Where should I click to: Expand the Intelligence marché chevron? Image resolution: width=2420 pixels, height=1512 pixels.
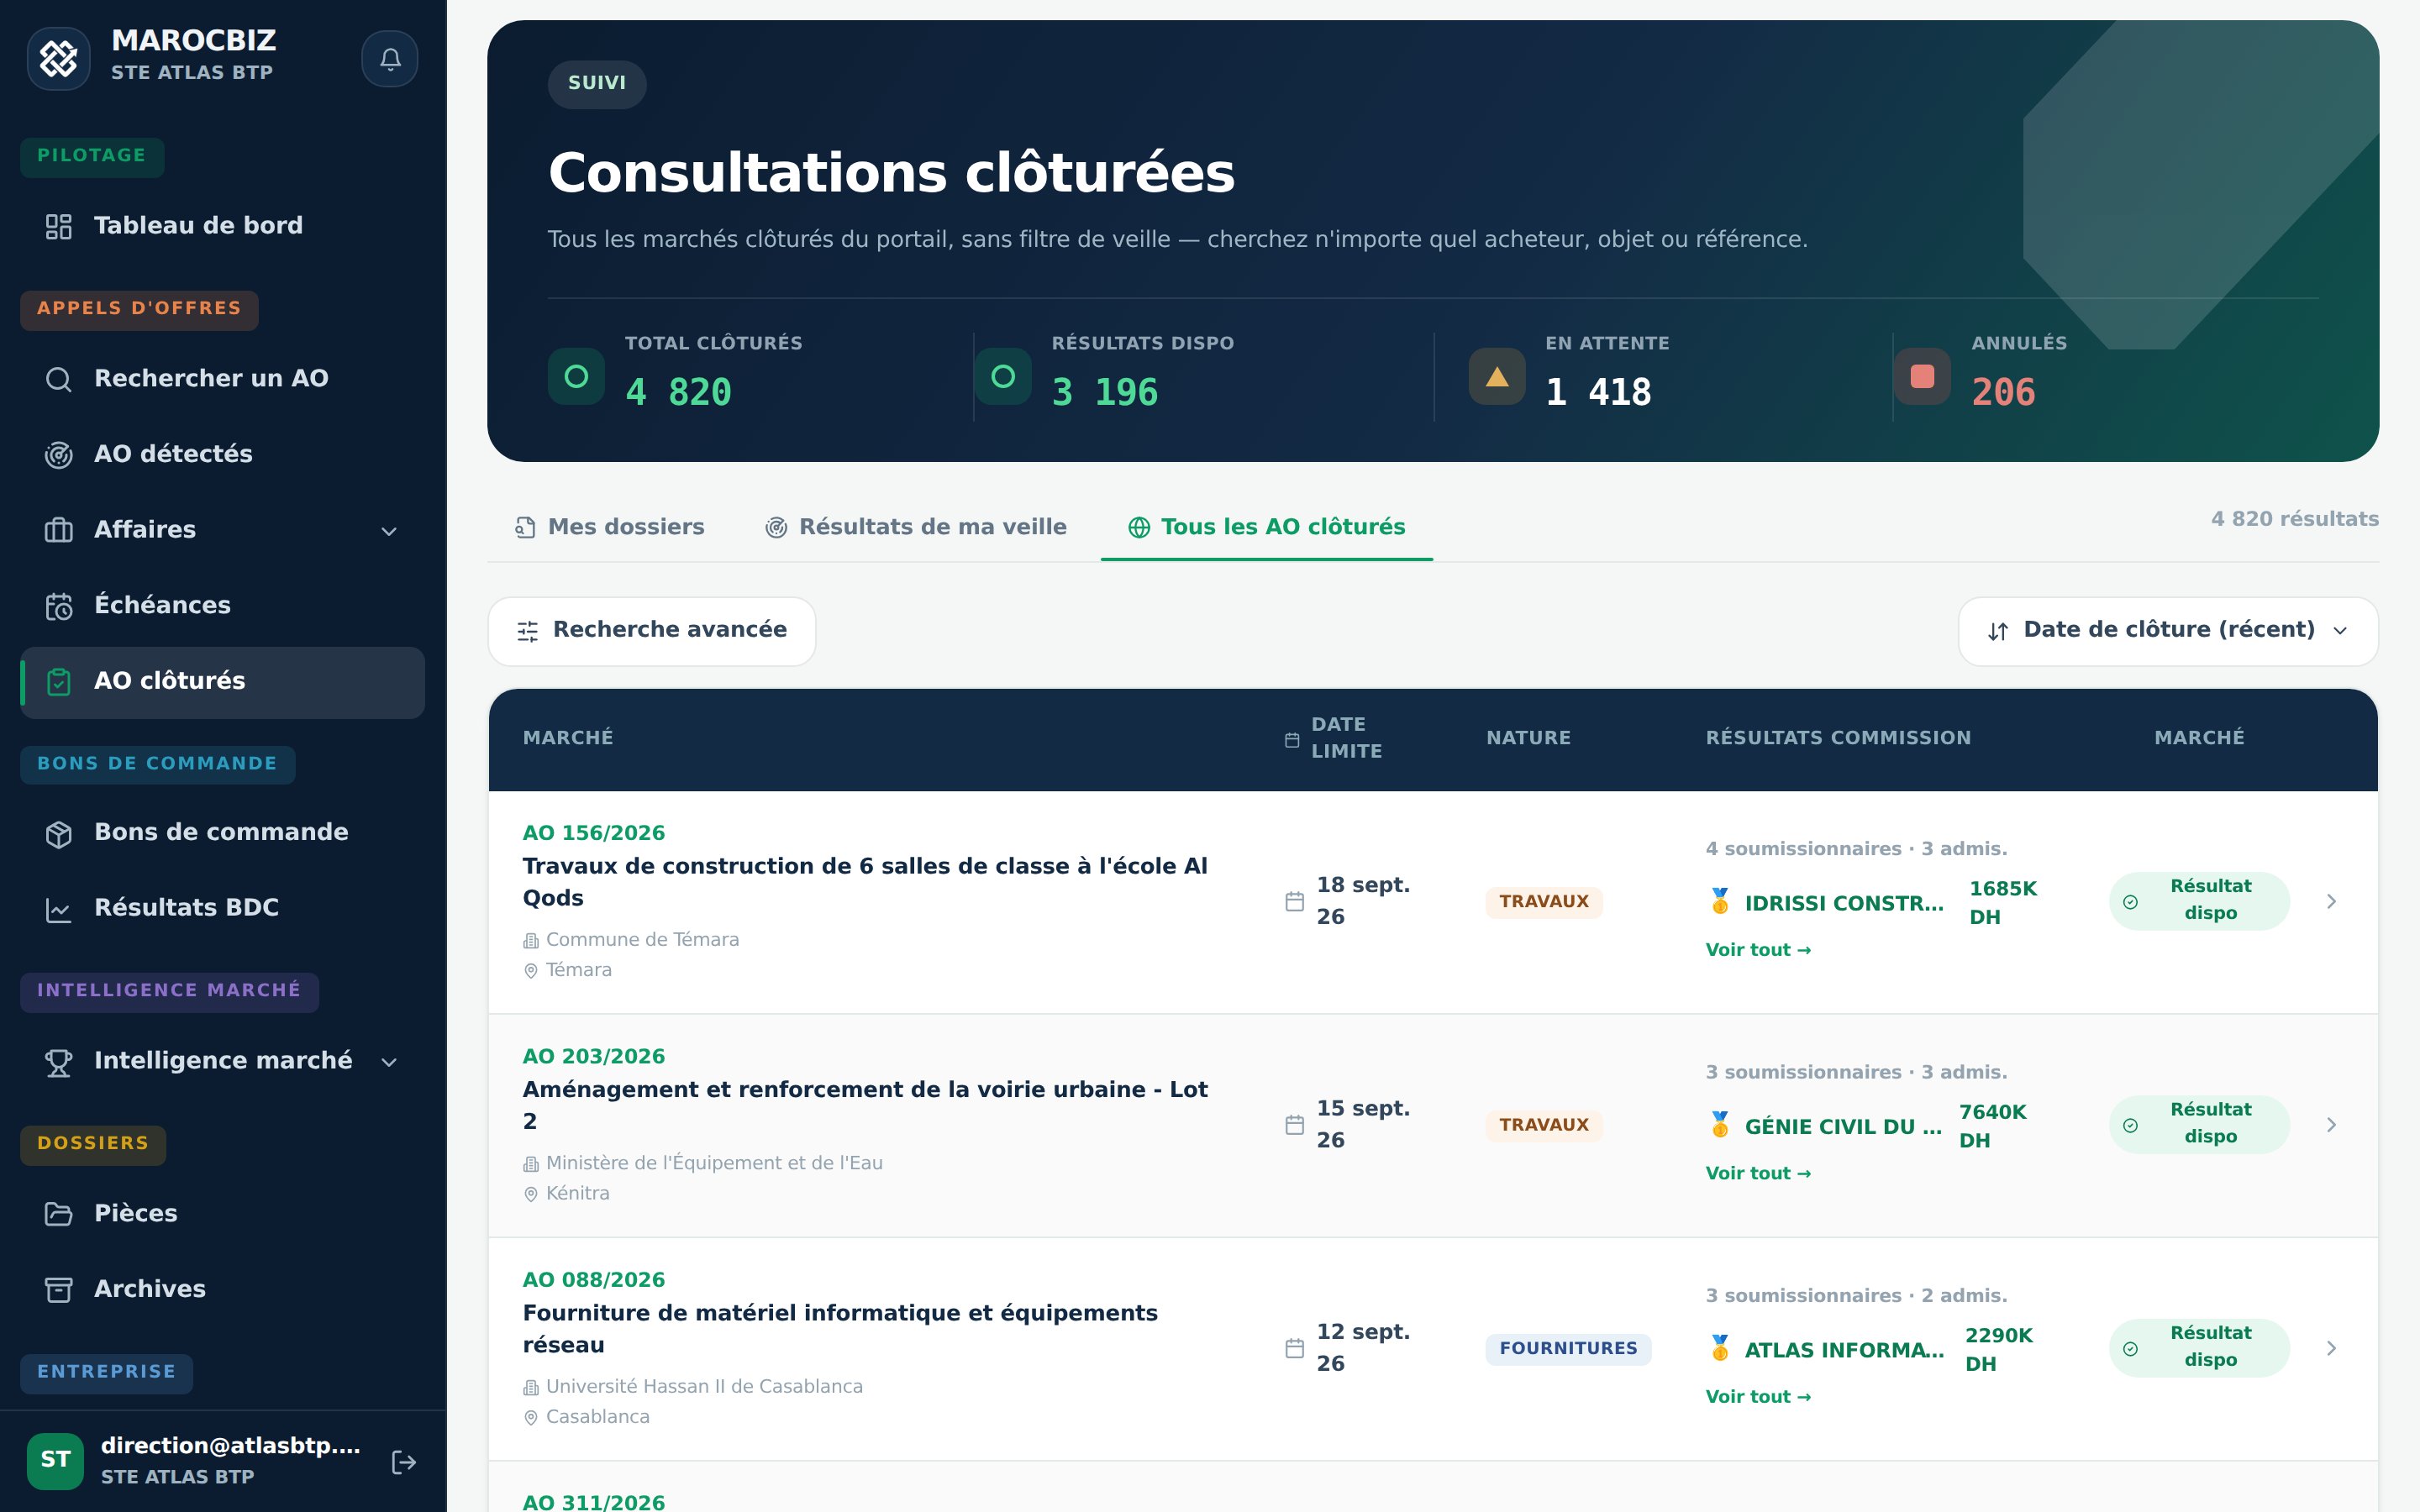click(389, 1062)
